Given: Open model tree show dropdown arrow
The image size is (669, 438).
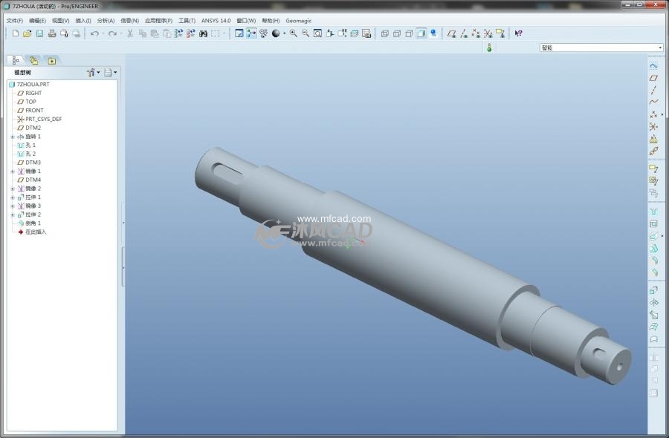Looking at the screenshot, I should click(115, 73).
